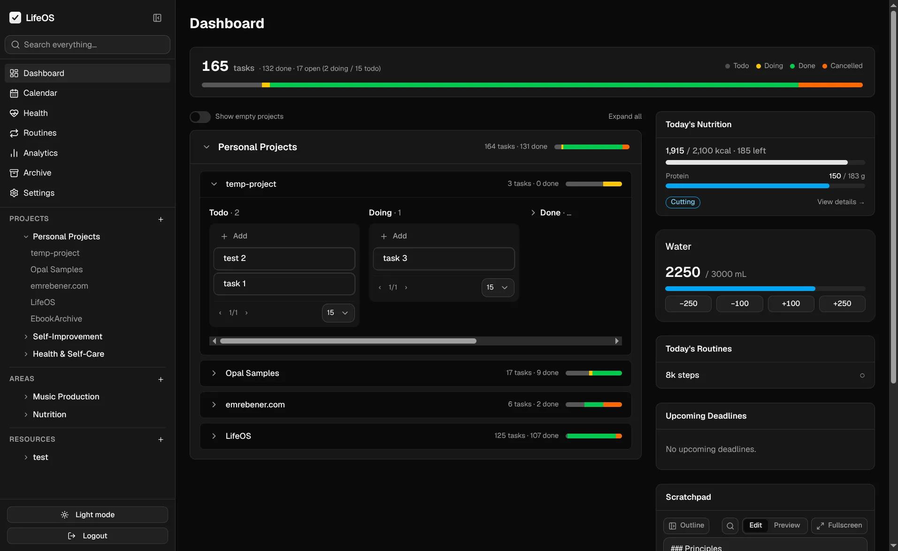Collapse the sidebar panel icon

(157, 18)
